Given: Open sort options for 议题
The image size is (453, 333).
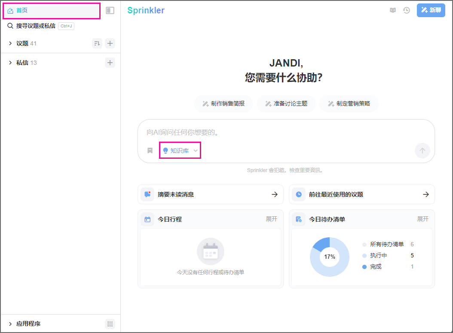Looking at the screenshot, I should 97,43.
